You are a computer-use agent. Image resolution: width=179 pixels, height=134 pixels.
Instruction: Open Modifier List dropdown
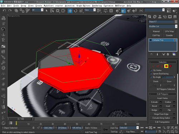176,26
